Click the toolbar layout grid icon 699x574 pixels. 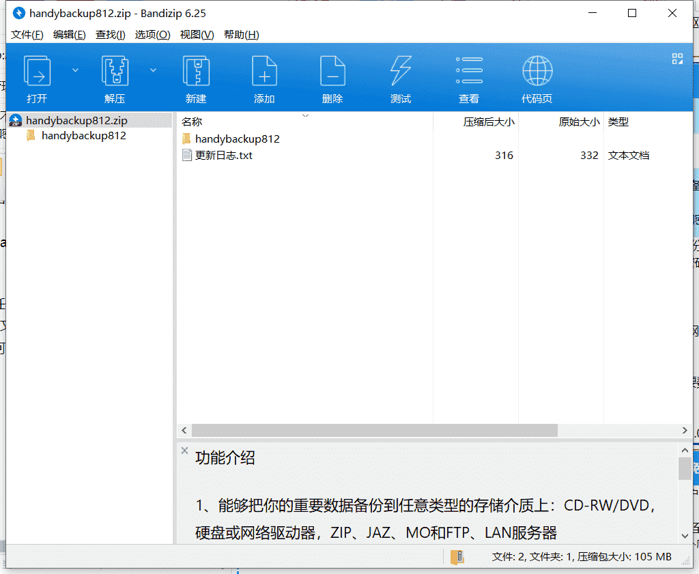pyautogui.click(x=677, y=59)
